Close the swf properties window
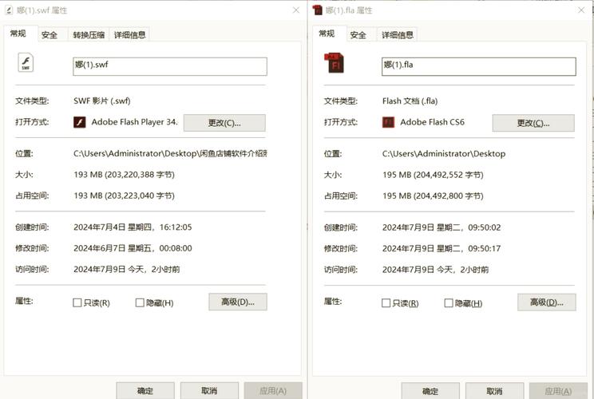The image size is (594, 399). [296, 10]
